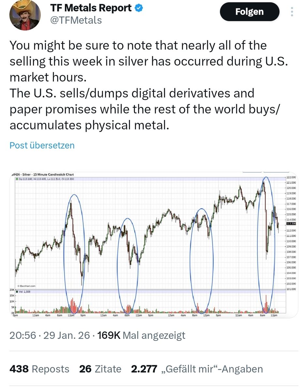
Task: View the 438 Reposts list
Action: pyautogui.click(x=39, y=369)
